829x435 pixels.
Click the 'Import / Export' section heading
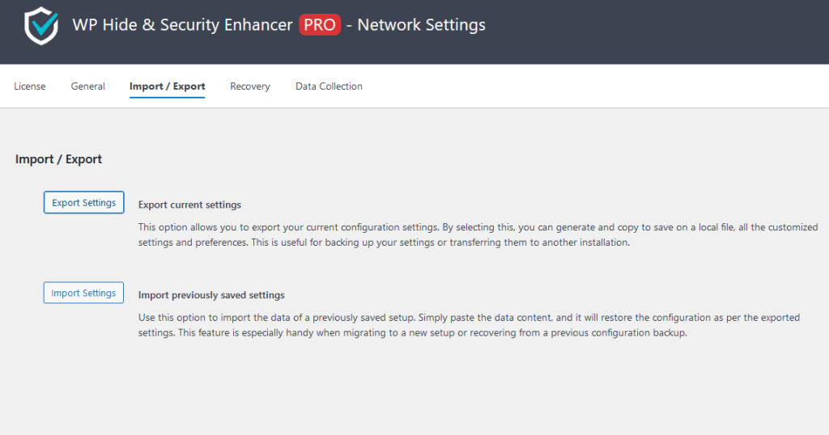[x=58, y=159]
